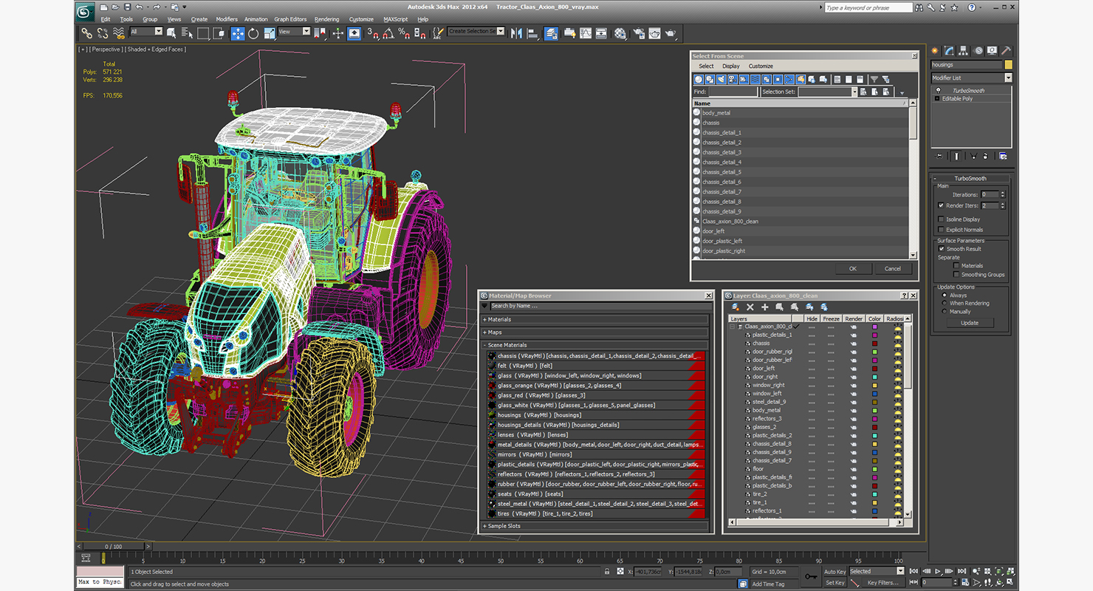
Task: Click the Unlink Selection icon
Action: click(x=103, y=33)
